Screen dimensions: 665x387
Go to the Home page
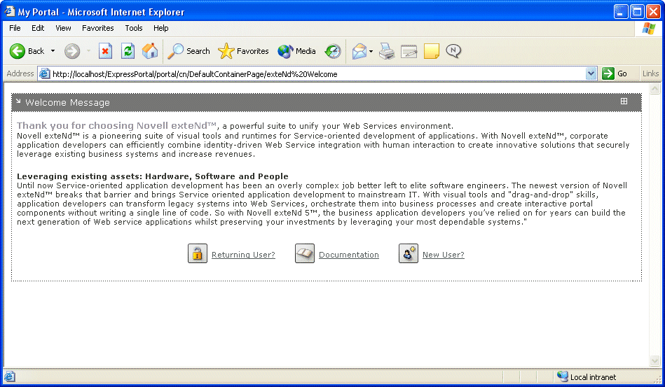(x=150, y=51)
